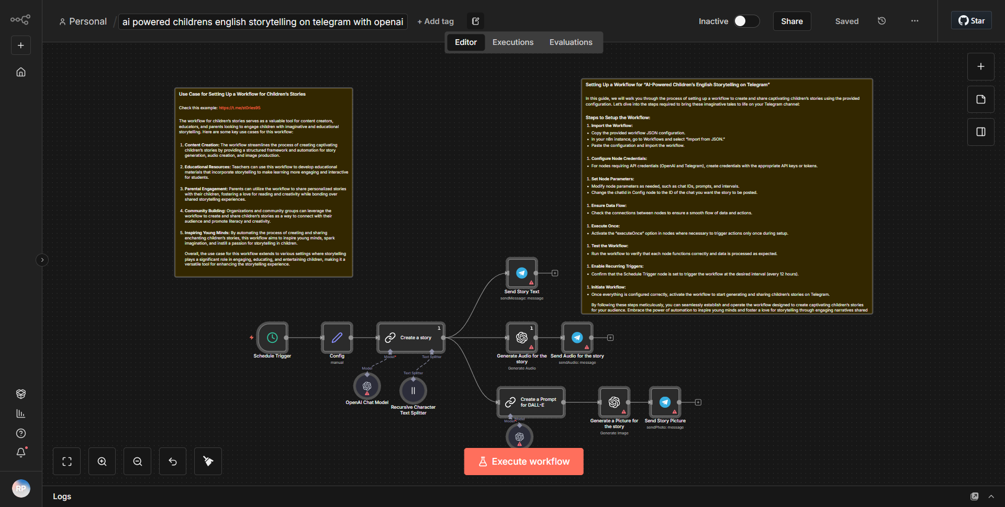Click the Personal project breadcrumb

[x=83, y=21]
